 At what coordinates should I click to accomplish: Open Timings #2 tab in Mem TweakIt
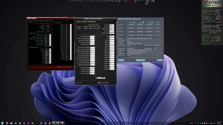pyautogui.click(x=36, y=21)
